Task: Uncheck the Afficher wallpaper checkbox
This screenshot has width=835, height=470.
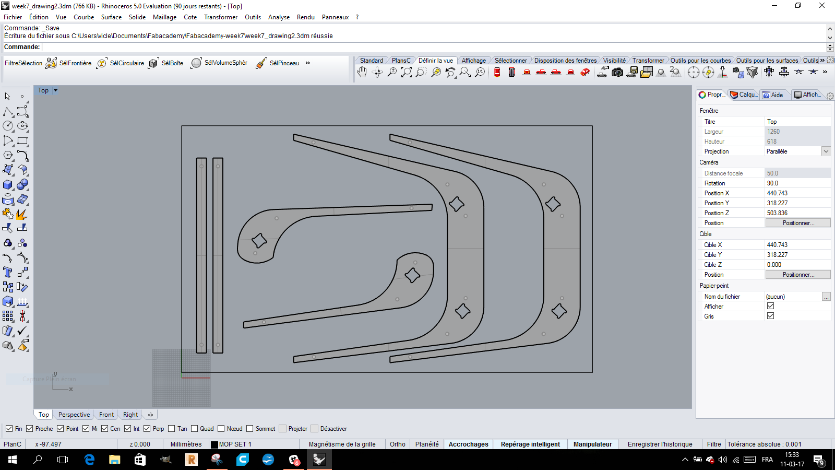Action: click(x=770, y=306)
